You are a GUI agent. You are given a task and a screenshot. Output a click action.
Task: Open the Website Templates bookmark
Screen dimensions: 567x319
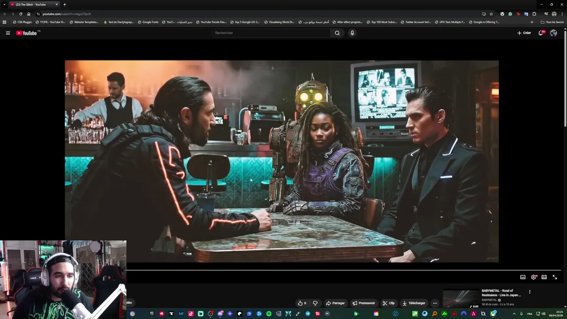point(84,22)
